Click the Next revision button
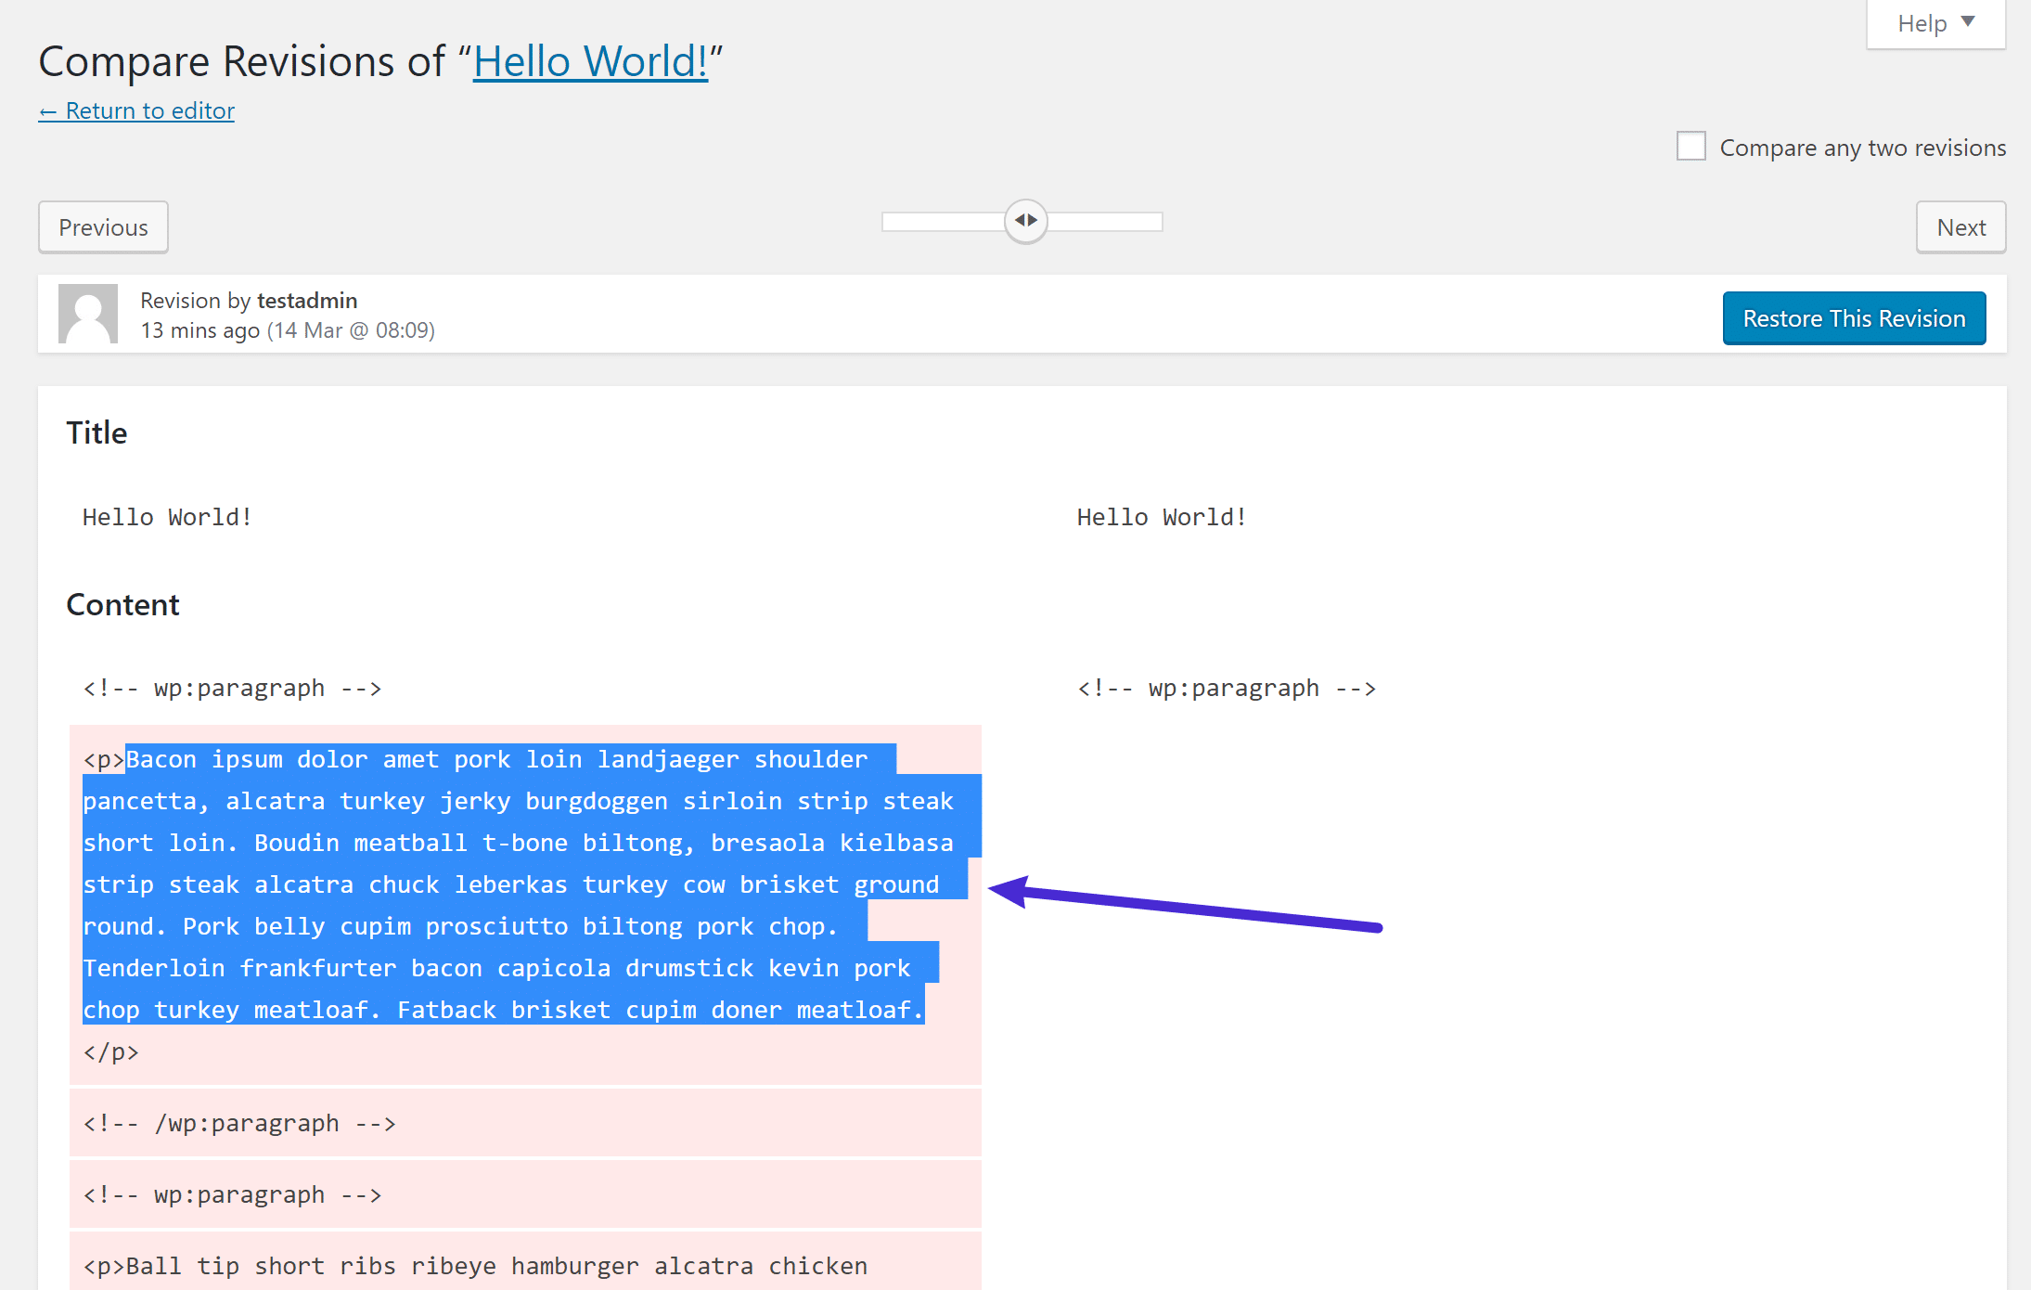Image resolution: width=2031 pixels, height=1290 pixels. (x=1959, y=226)
